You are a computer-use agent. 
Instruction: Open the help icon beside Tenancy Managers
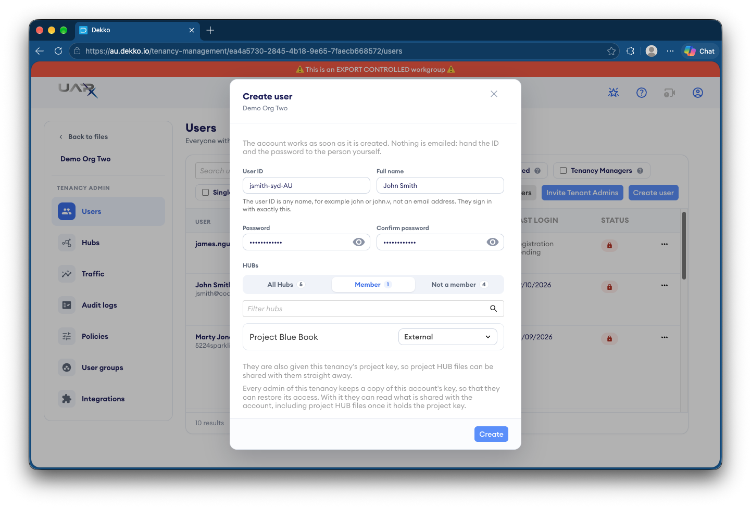(640, 171)
